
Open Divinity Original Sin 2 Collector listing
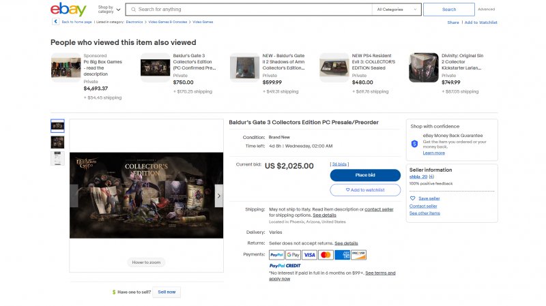tap(463, 62)
